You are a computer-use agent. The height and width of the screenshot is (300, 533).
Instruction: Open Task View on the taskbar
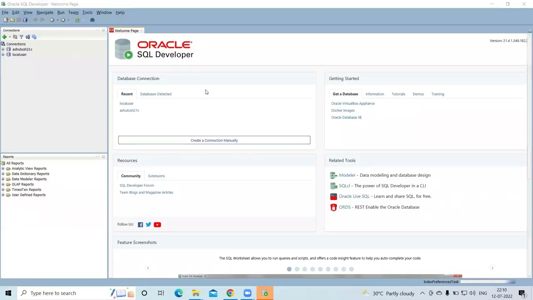point(161,293)
